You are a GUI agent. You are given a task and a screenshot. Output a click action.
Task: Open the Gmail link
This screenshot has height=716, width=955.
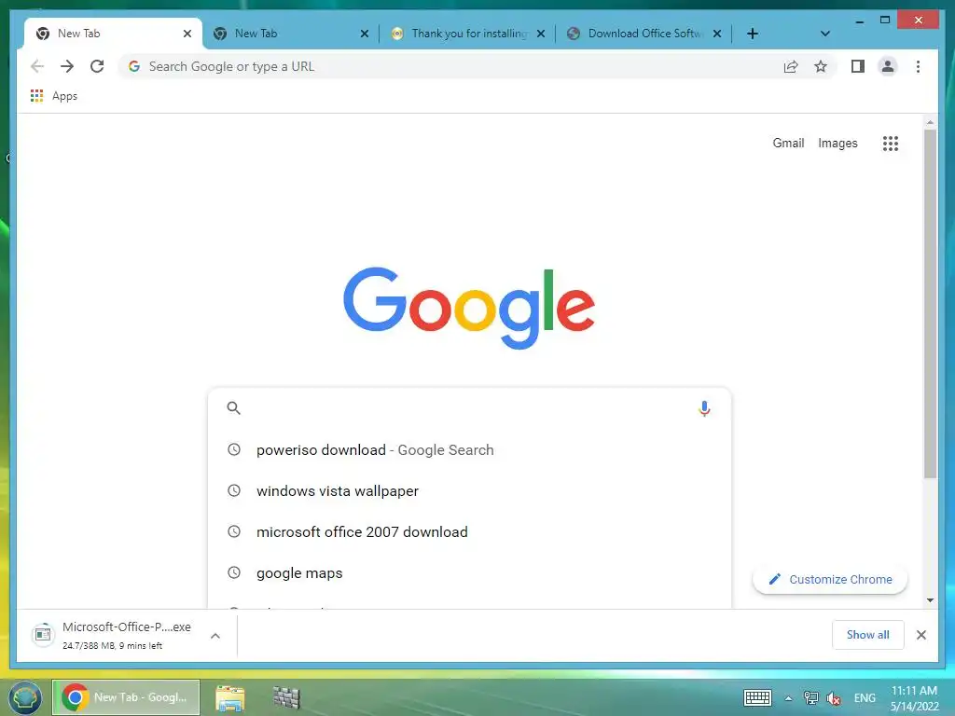pos(788,143)
